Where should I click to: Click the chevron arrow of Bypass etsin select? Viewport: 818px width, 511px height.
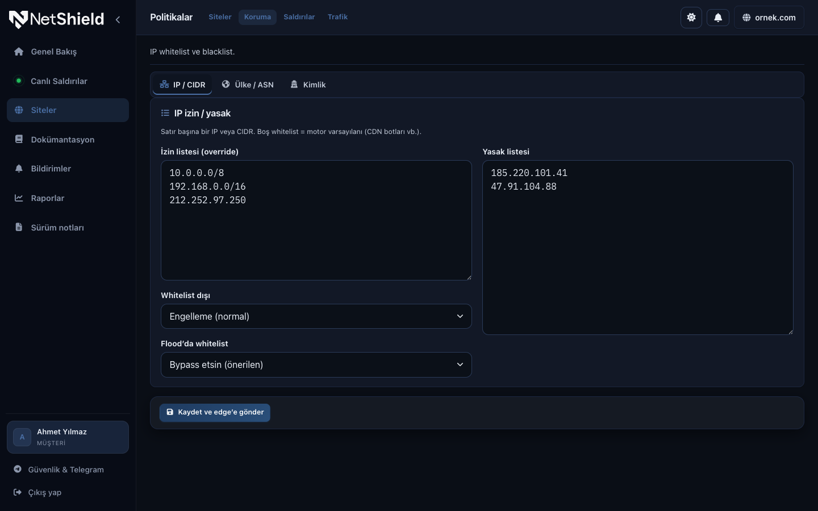coord(460,365)
